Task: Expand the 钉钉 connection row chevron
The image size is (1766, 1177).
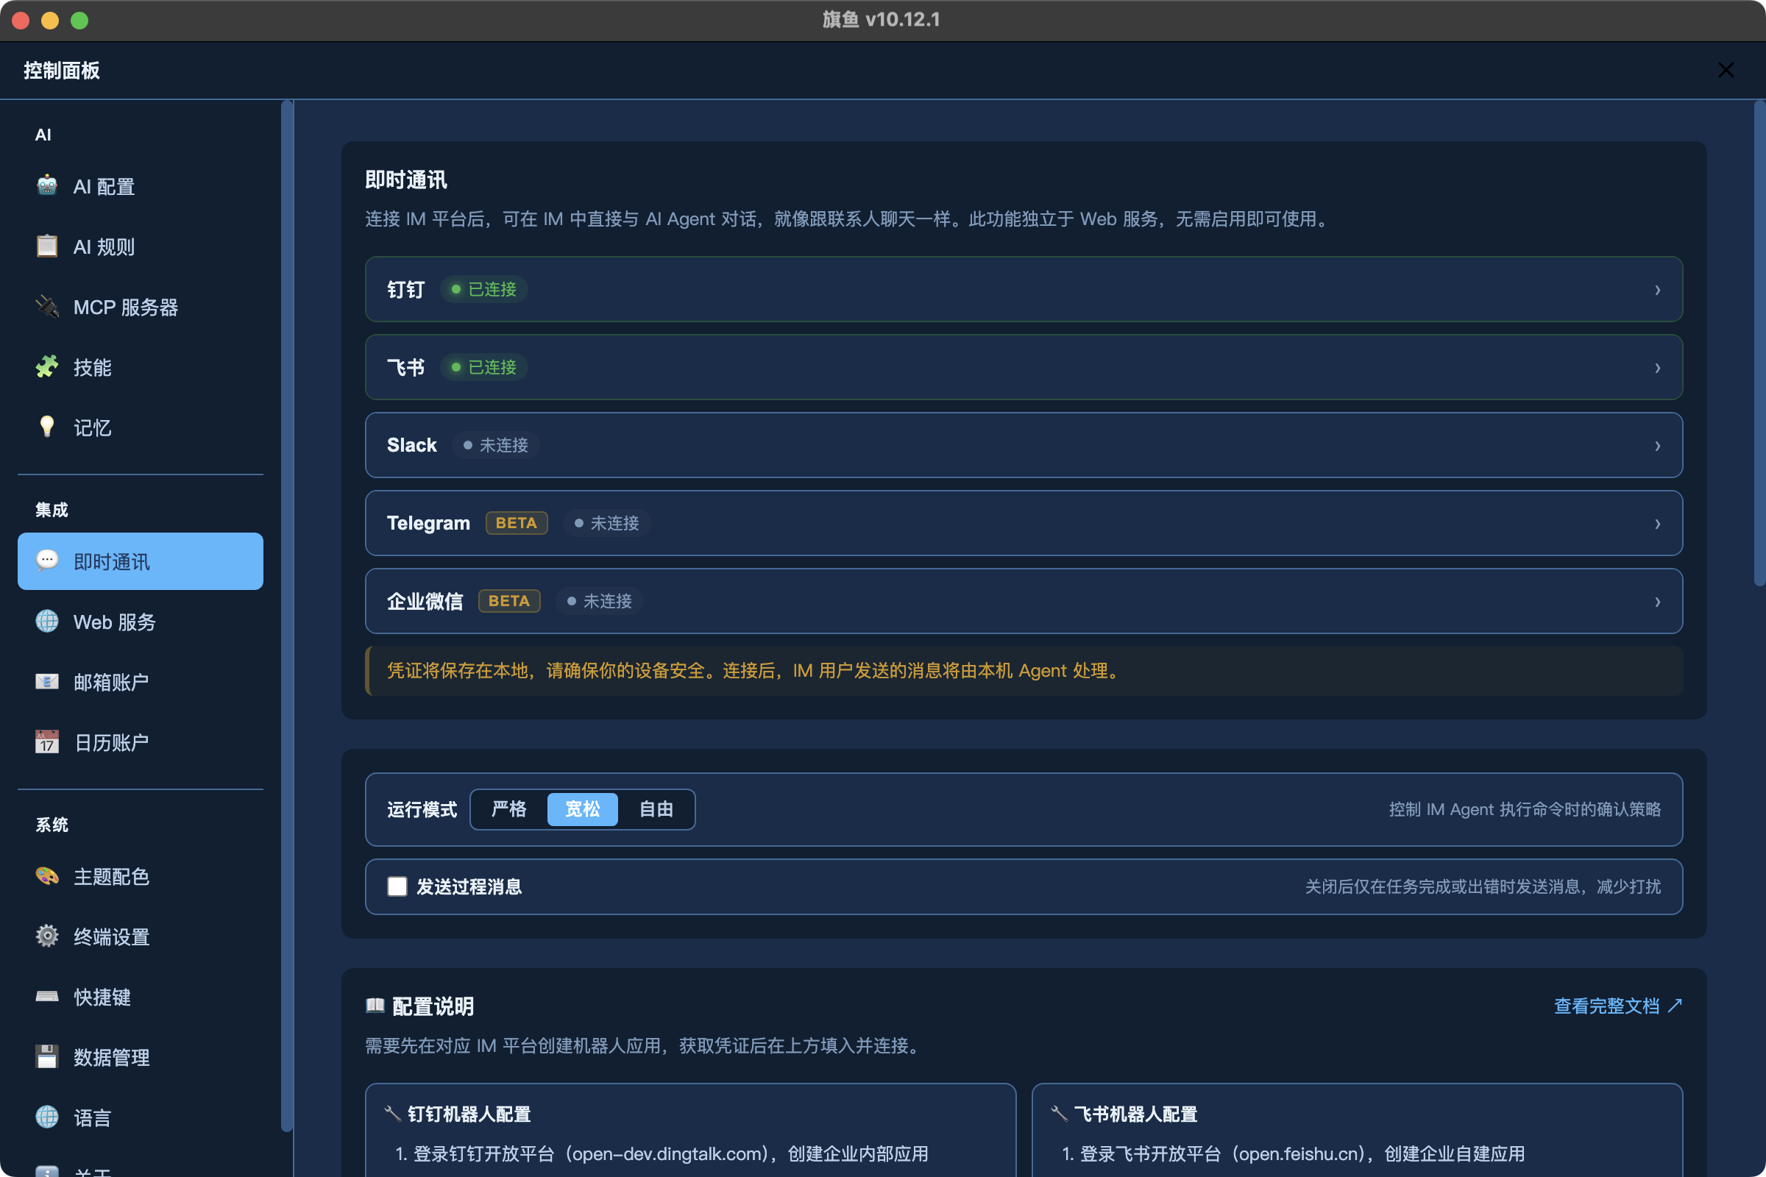Action: pos(1657,290)
